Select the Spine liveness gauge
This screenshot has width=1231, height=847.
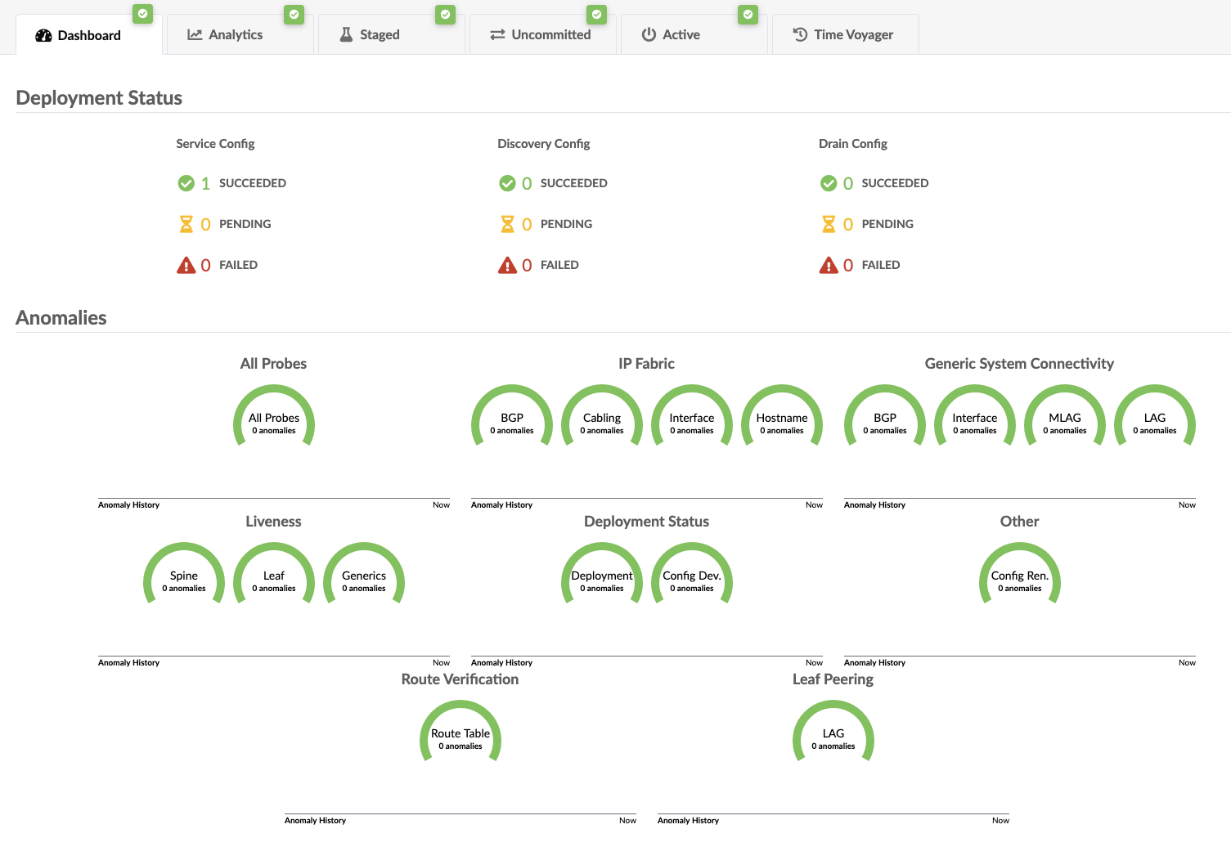coord(184,580)
